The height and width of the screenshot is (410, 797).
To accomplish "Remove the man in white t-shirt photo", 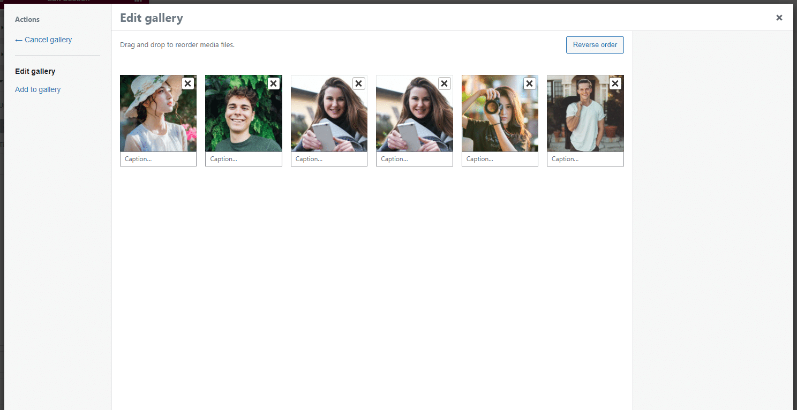I will (615, 83).
